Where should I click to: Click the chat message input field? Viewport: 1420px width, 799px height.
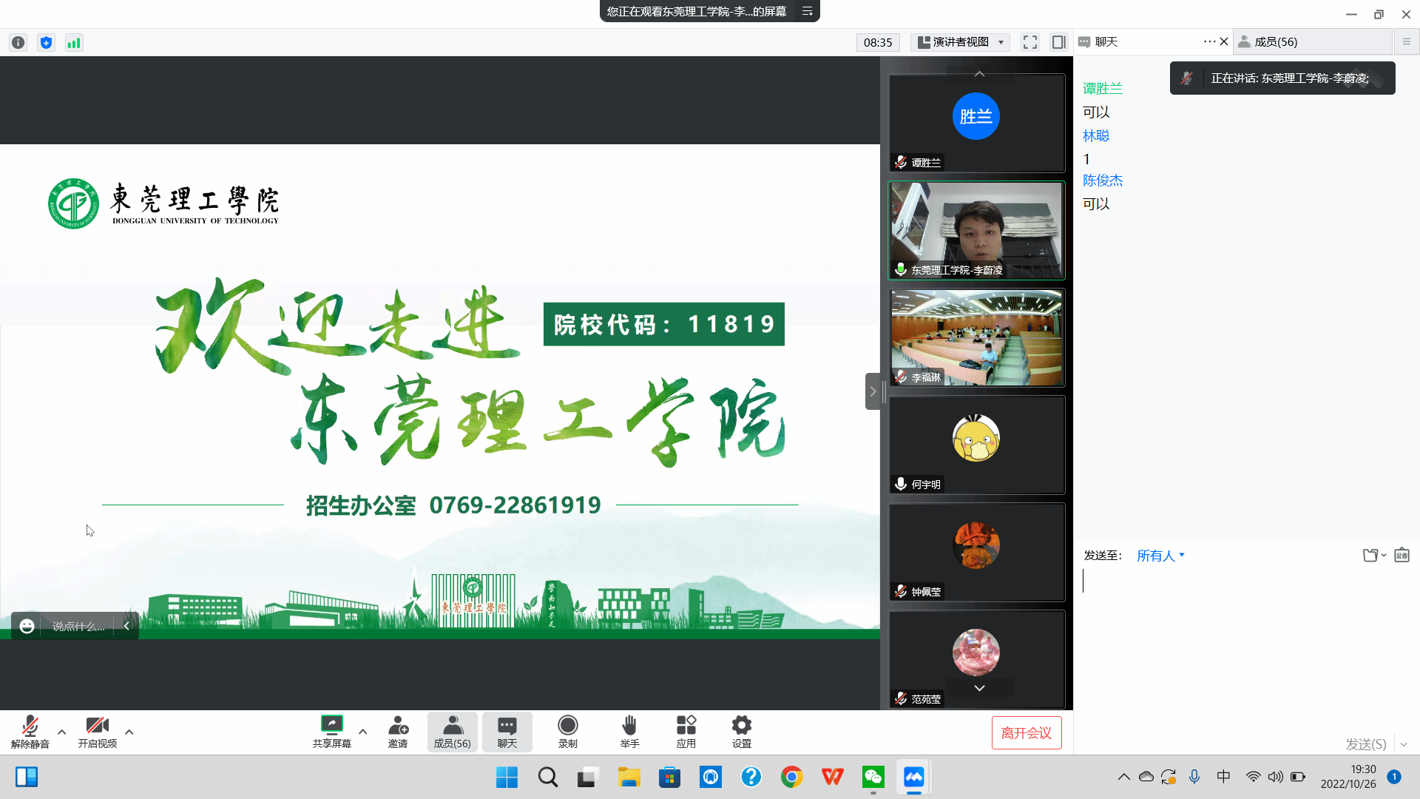tap(1242, 636)
